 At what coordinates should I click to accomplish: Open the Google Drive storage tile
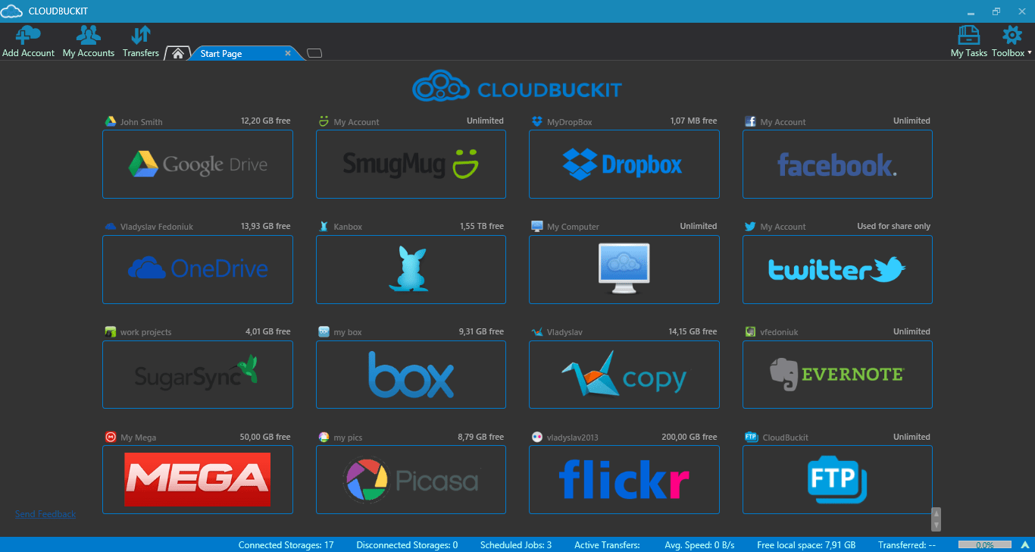coord(198,165)
